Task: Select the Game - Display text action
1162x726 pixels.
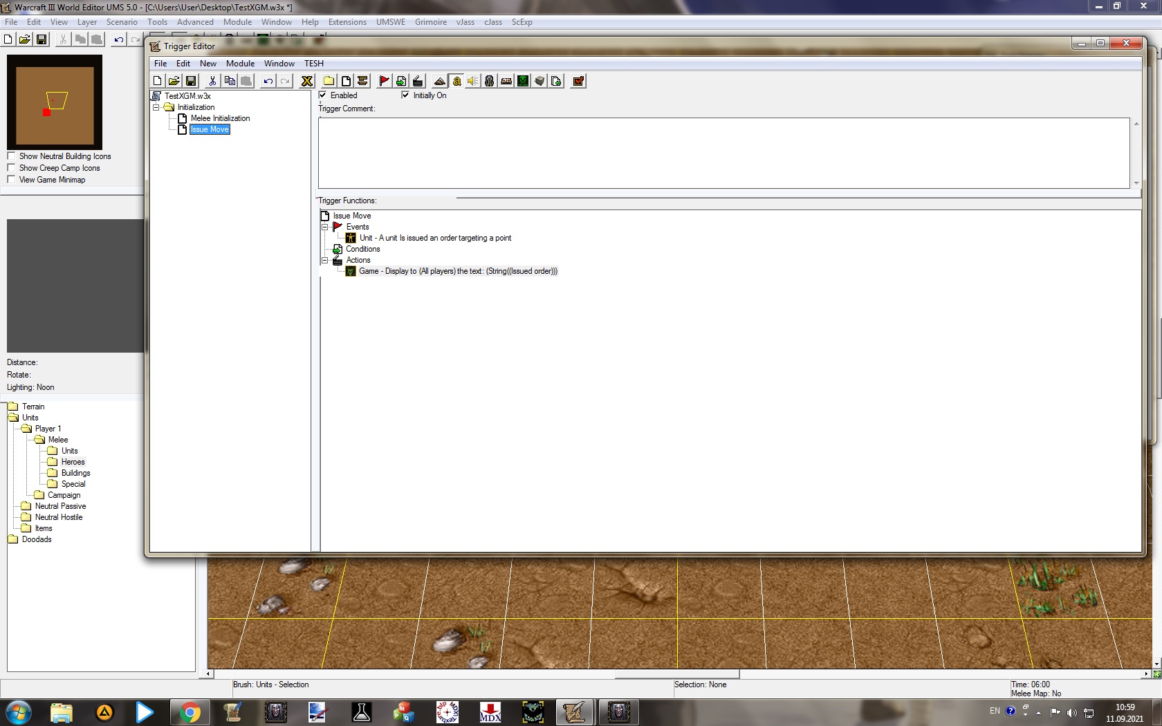Action: pyautogui.click(x=458, y=271)
